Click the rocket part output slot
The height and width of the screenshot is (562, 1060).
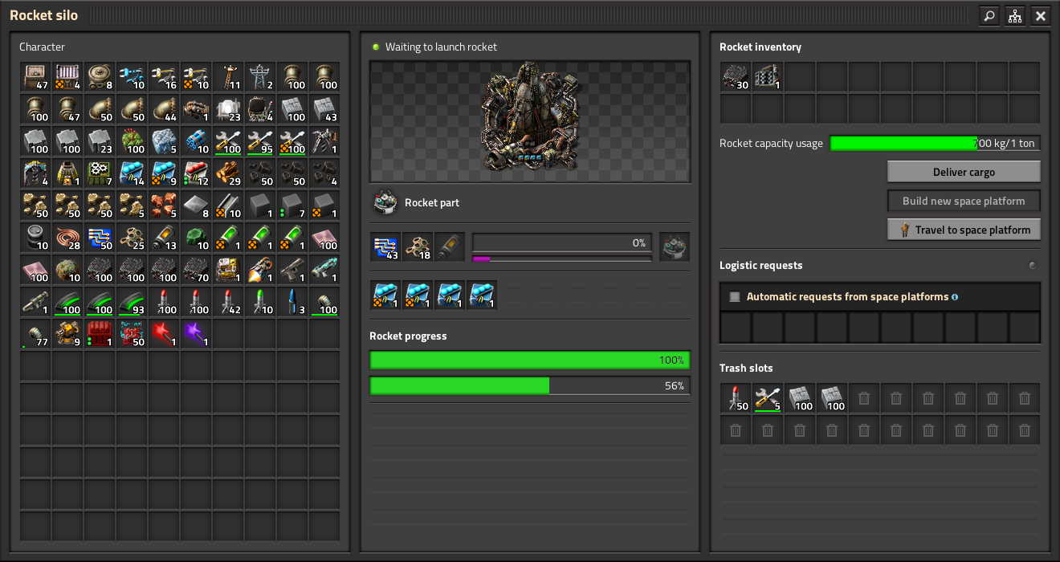click(675, 247)
